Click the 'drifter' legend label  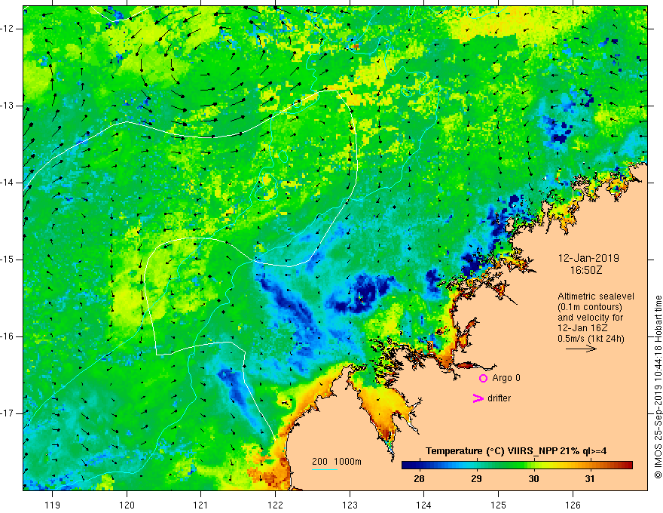coord(499,398)
